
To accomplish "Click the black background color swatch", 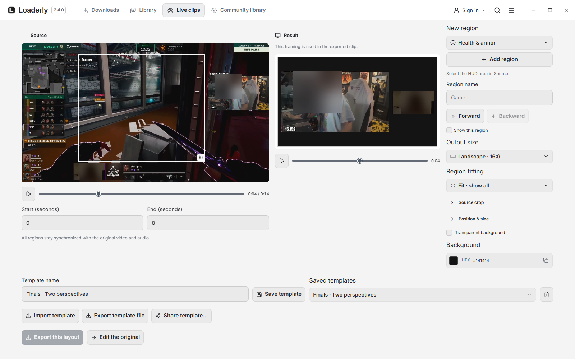I will tap(454, 261).
